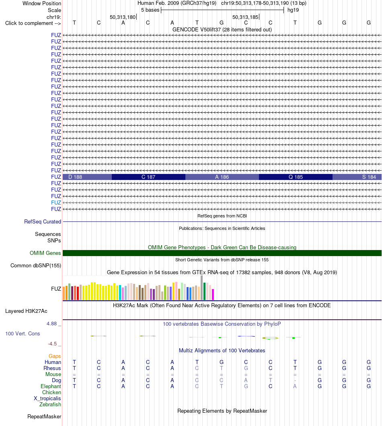This screenshot has height=426, width=382.
Task: Click the magenta bar ending GTEx chart
Action: [213, 294]
